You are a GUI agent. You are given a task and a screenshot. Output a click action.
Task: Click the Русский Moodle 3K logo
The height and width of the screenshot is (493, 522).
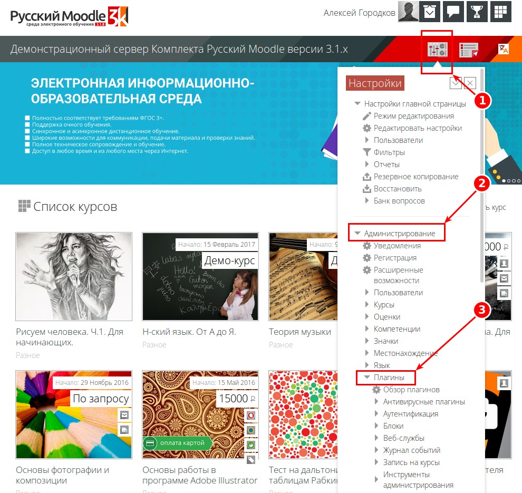69,16
